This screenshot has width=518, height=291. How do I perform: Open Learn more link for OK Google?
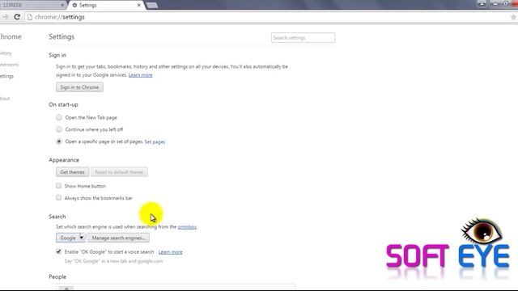point(171,251)
